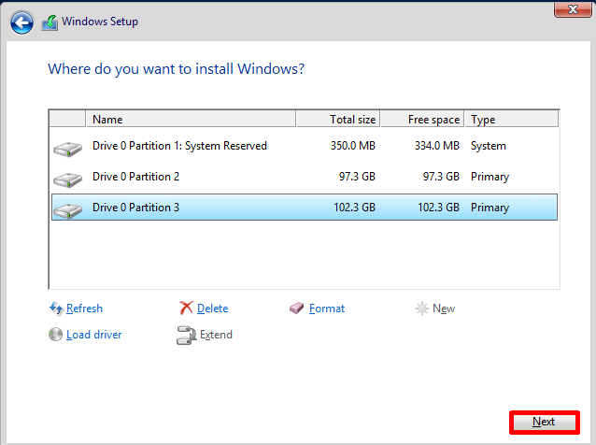596x445 pixels.
Task: Click the pink eraser Format icon
Action: pyautogui.click(x=297, y=309)
